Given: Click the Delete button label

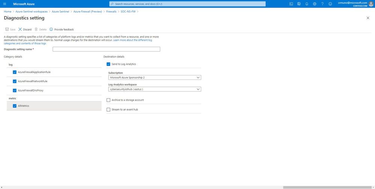Looking at the screenshot, I should (x=43, y=30).
